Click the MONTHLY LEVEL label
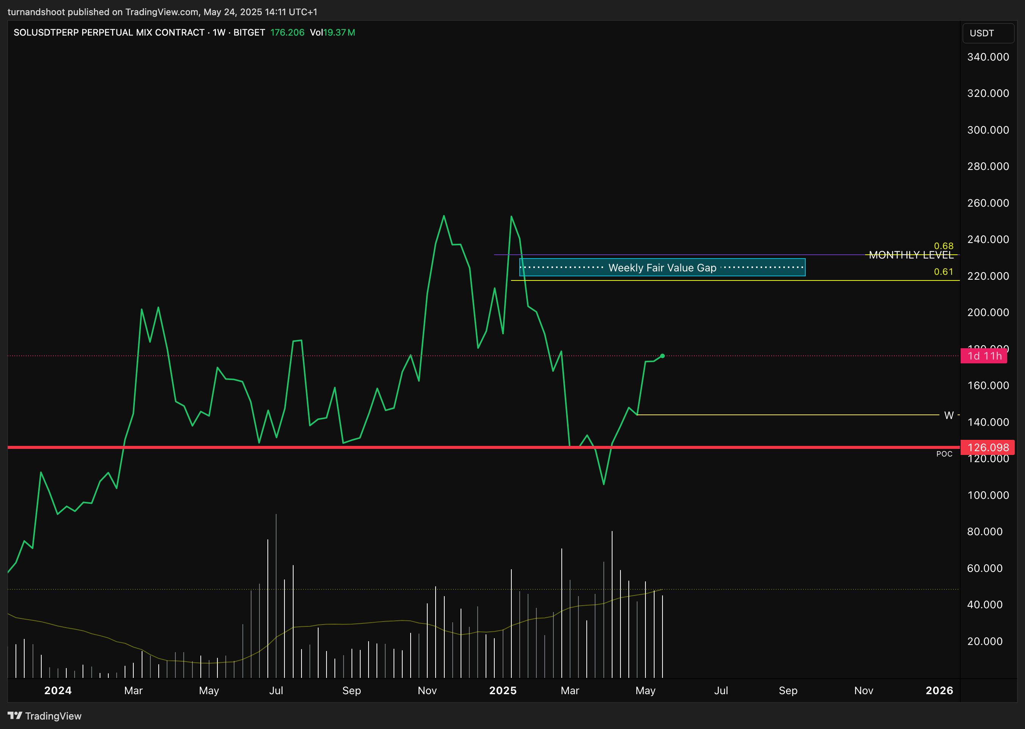Screen dimensions: 1025x729 click(x=911, y=255)
